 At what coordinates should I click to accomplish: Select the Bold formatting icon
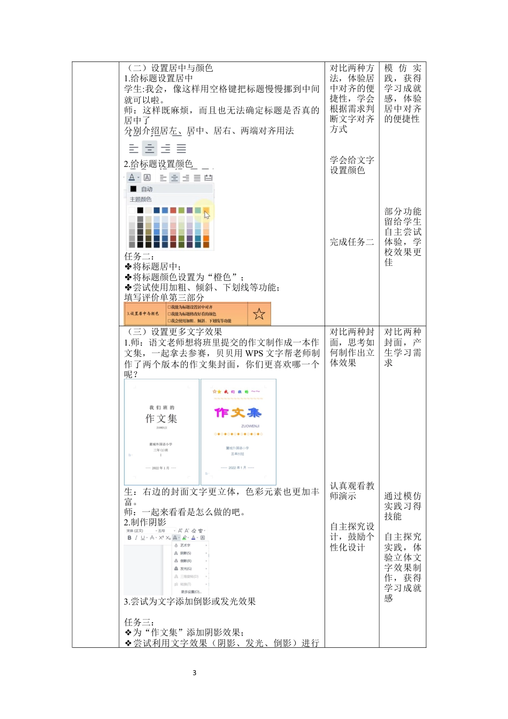point(129,538)
